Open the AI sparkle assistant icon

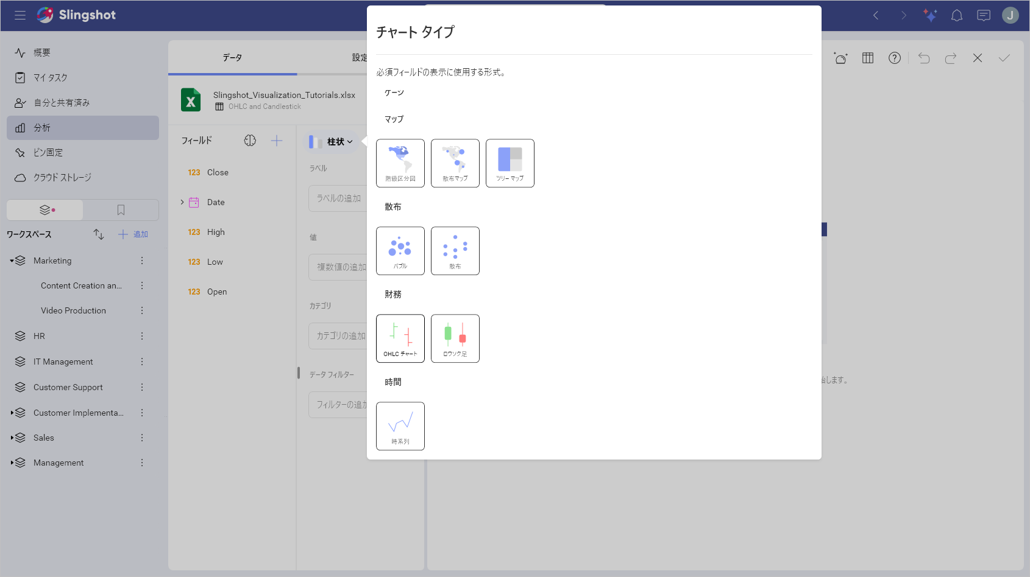click(930, 15)
